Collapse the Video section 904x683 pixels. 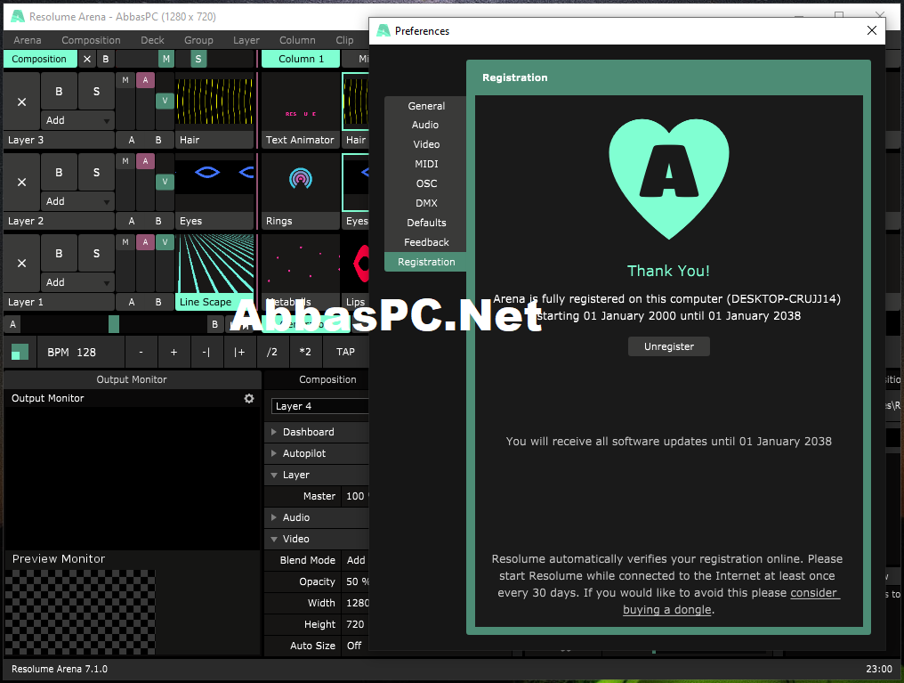click(x=274, y=539)
